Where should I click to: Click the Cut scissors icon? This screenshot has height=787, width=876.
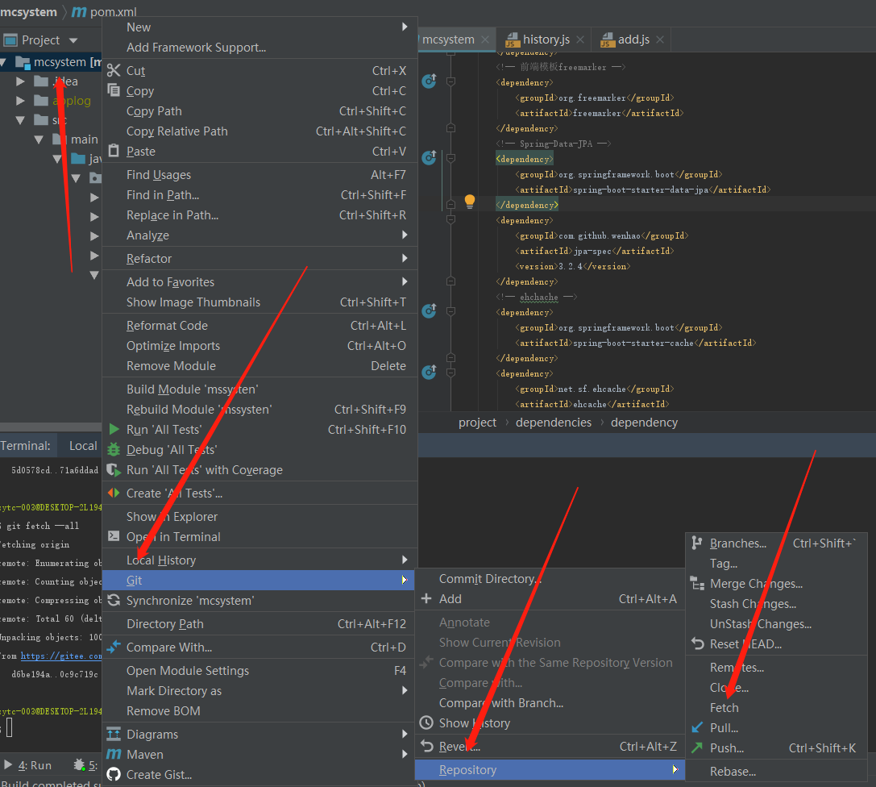coord(114,71)
